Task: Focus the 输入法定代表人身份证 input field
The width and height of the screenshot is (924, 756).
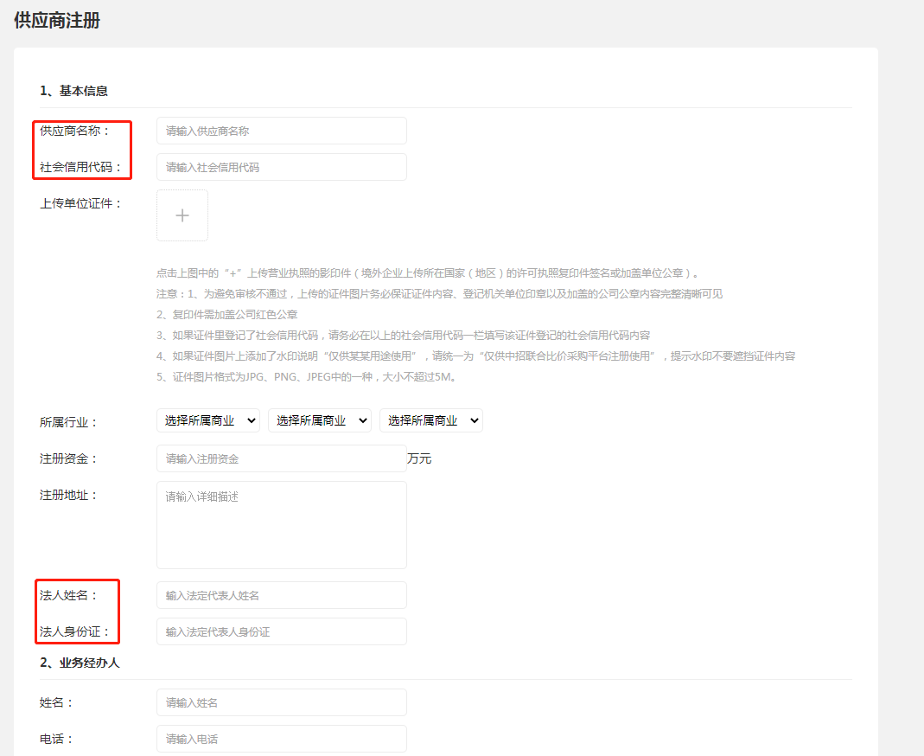Action: click(282, 631)
